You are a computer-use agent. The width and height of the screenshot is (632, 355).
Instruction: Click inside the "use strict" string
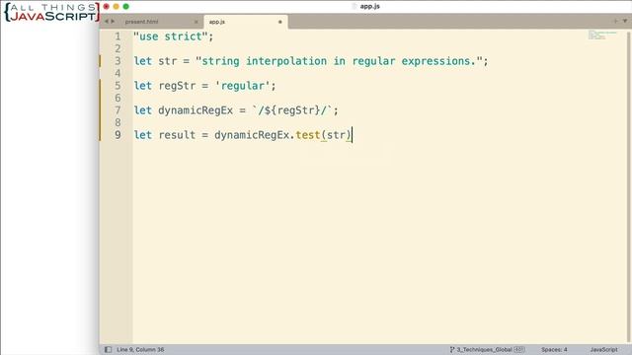click(x=170, y=36)
